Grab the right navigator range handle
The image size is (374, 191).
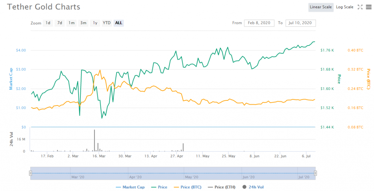click(316, 173)
